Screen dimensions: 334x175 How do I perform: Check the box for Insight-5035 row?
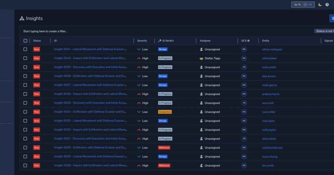(x=25, y=103)
